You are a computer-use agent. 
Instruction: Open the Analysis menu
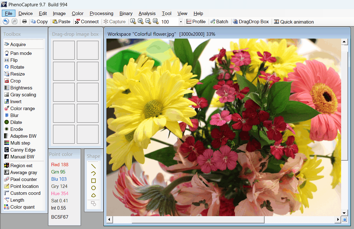(x=147, y=13)
